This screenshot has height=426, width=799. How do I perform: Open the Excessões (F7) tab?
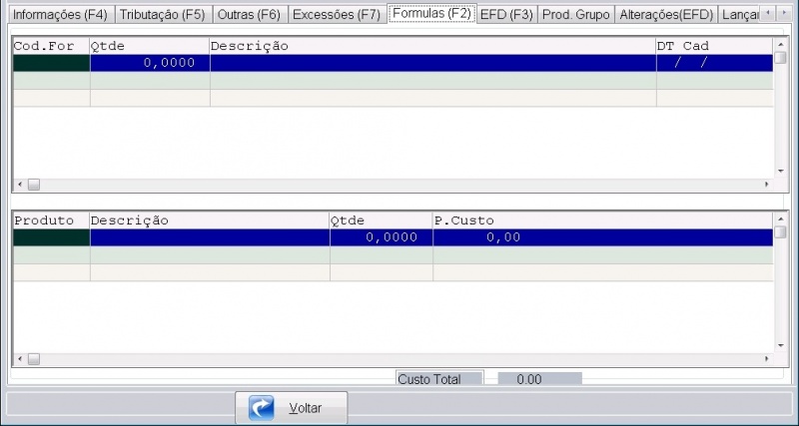pos(336,15)
